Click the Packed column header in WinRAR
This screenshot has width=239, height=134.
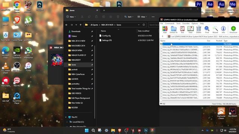217,41
